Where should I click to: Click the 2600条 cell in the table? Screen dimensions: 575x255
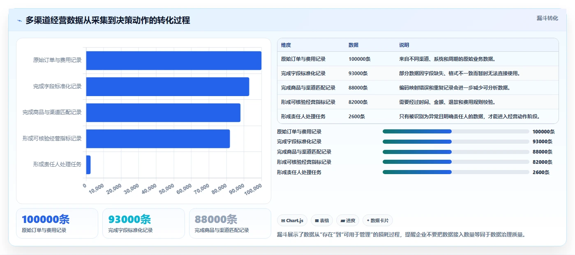(x=357, y=117)
